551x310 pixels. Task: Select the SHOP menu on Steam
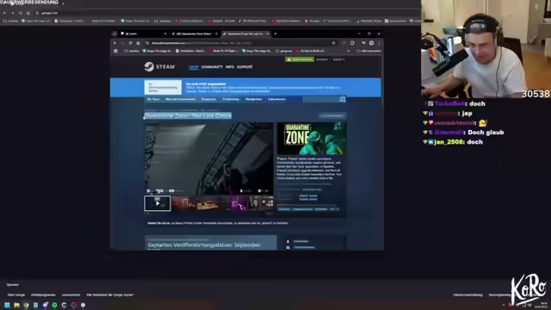tap(194, 67)
